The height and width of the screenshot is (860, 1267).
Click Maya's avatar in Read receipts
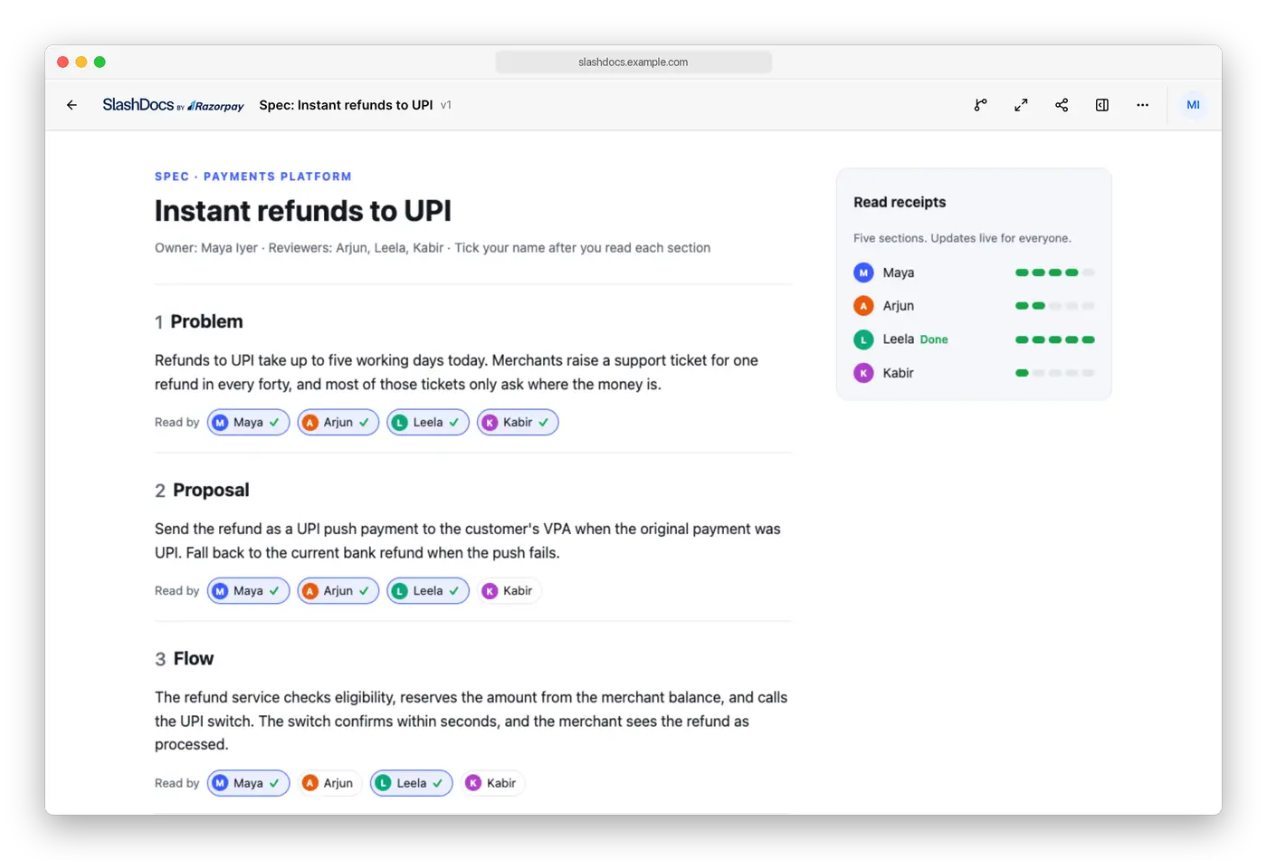[x=863, y=272]
